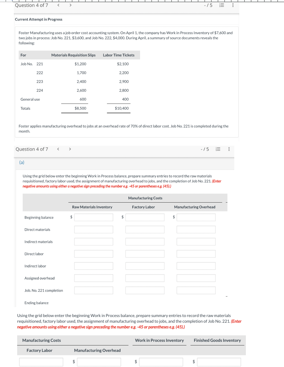Open the question list icon in top header

click(x=221, y=5)
